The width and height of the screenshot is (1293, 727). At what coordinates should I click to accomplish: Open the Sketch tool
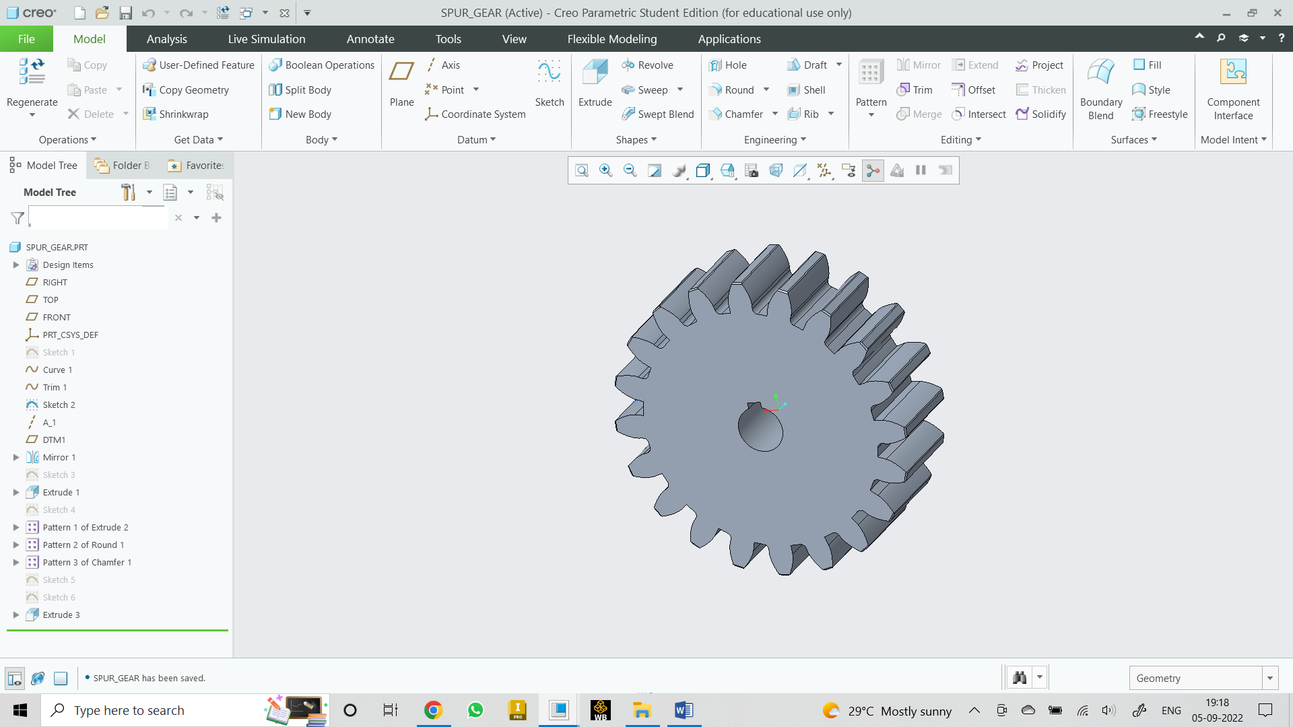pos(549,82)
